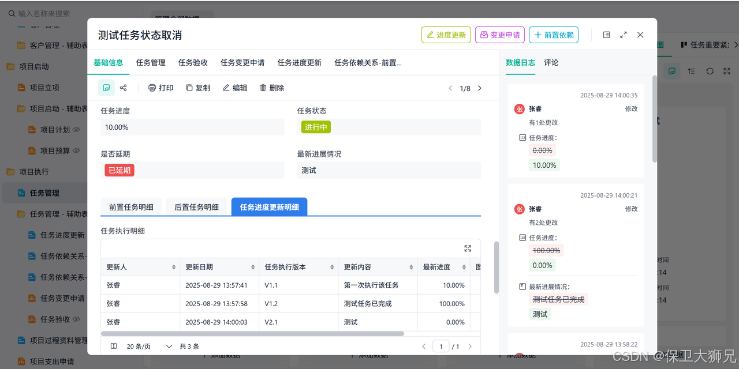739x369 pixels.
Task: Click 张睿 avatar in 14:00:21 log
Action: point(520,209)
